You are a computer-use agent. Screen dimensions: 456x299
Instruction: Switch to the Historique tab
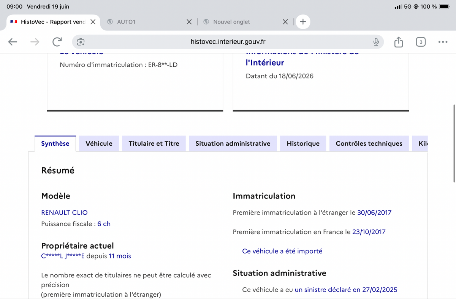coord(303,143)
